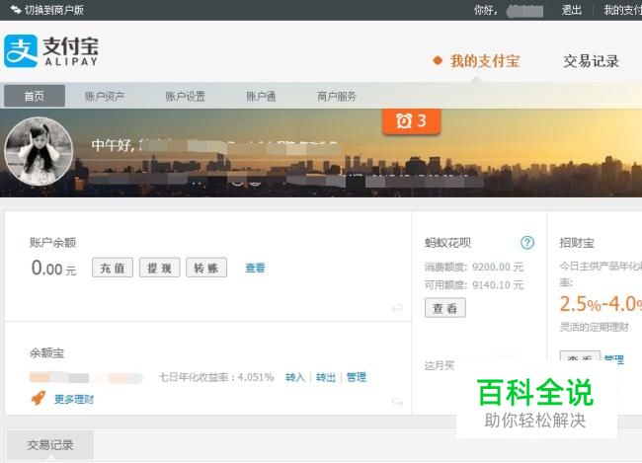This screenshot has width=642, height=463.
Task: Click the 余额宝 heading
Action: [46, 353]
